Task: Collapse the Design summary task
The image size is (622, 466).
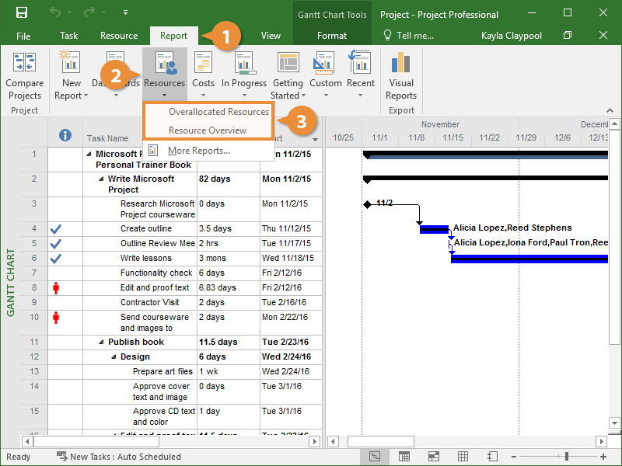Action: [114, 357]
